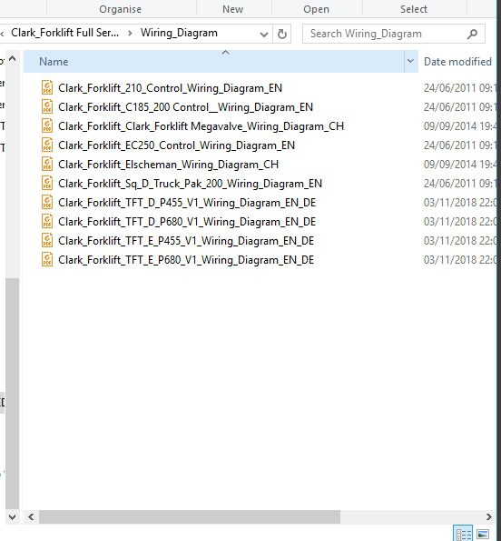The image size is (501, 541).
Task: Click the search magnifier icon
Action: point(473,34)
